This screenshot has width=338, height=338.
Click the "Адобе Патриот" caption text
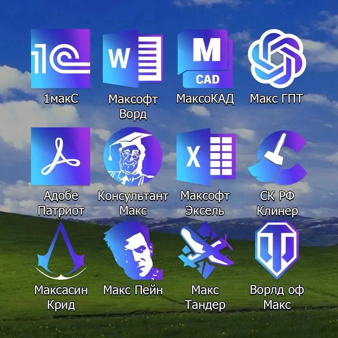tap(61, 203)
